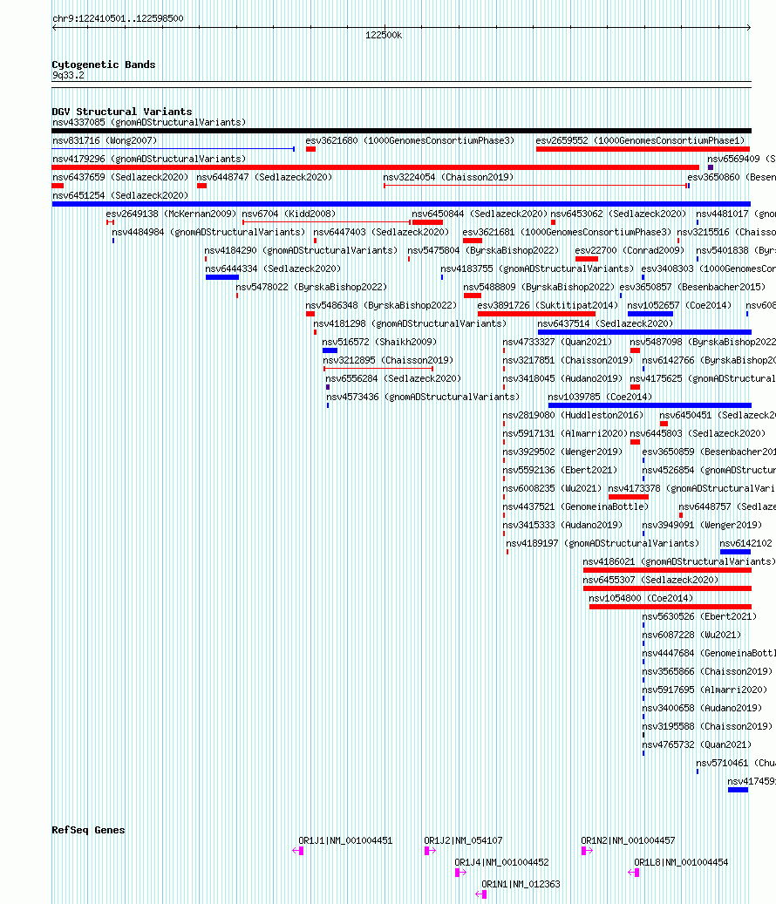
Task: Open variant nsv4189197 (gnomADStructuralVariants)
Action: (x=602, y=544)
